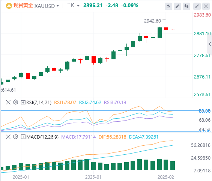
Task: Open the indicator line chart icon
Action: click(x=168, y=6)
